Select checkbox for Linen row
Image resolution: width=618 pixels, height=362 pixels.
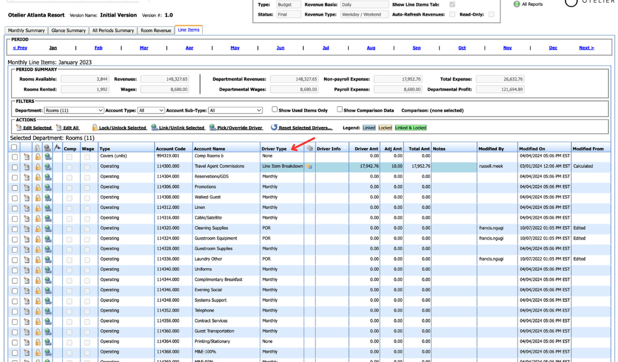15,209
